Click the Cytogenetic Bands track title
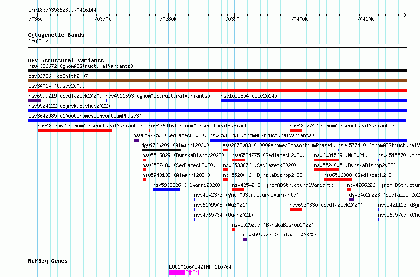Image resolution: width=420 pixels, height=277 pixels. pos(56,35)
